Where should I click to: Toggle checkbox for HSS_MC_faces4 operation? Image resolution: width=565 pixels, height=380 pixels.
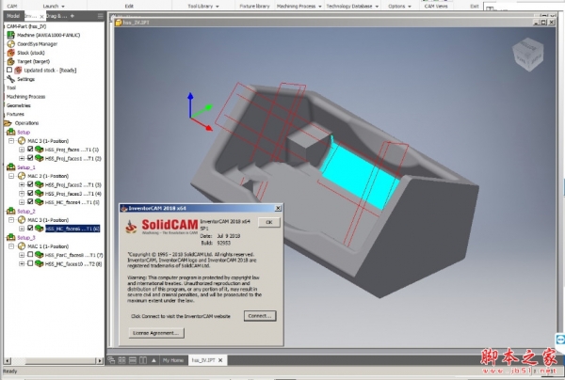tap(30, 201)
